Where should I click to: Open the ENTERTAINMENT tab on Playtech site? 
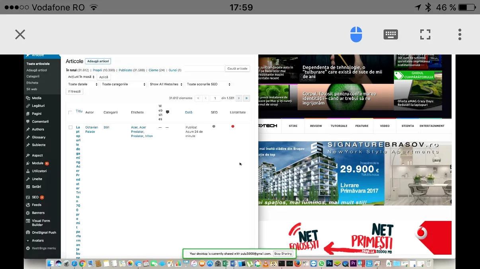[x=432, y=126]
